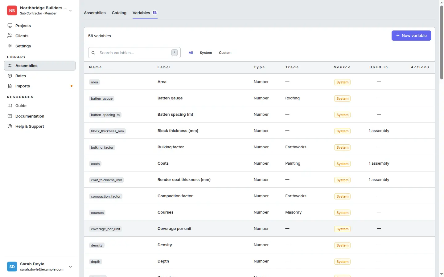Focus the Search variables field
Image resolution: width=444 pixels, height=277 pixels.
pos(134,53)
